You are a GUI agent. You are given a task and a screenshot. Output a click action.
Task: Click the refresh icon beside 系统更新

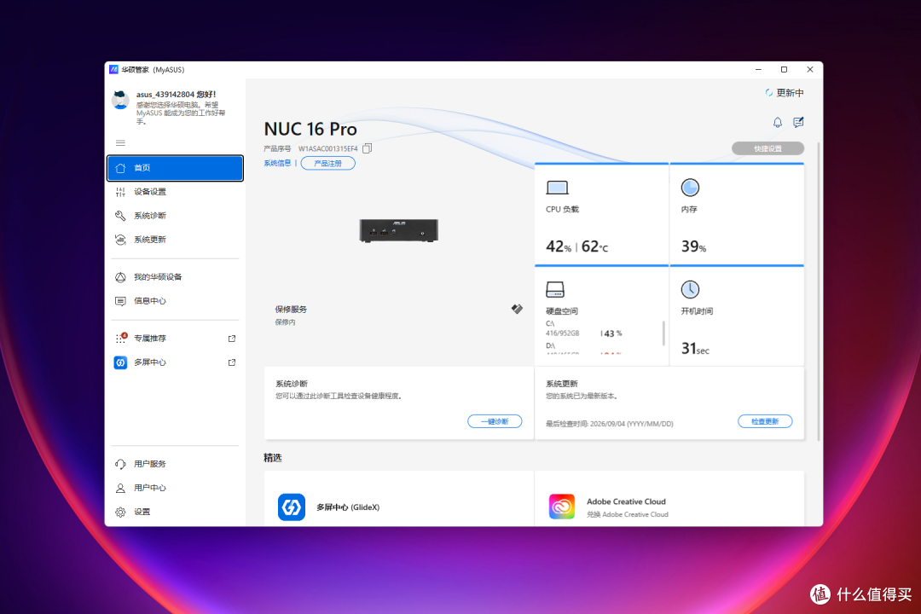coord(120,240)
